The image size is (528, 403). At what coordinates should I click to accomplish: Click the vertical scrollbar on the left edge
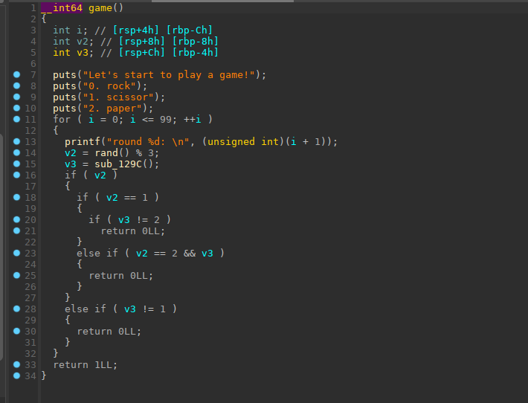point(1,248)
